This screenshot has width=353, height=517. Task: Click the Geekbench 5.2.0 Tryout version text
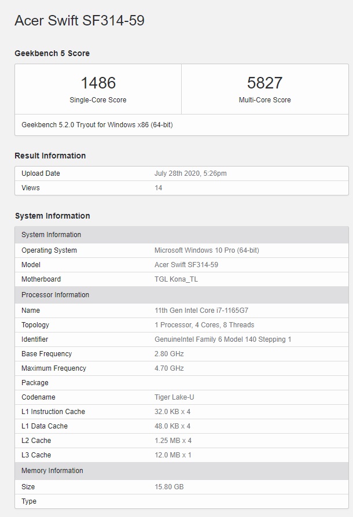pyautogui.click(x=97, y=125)
